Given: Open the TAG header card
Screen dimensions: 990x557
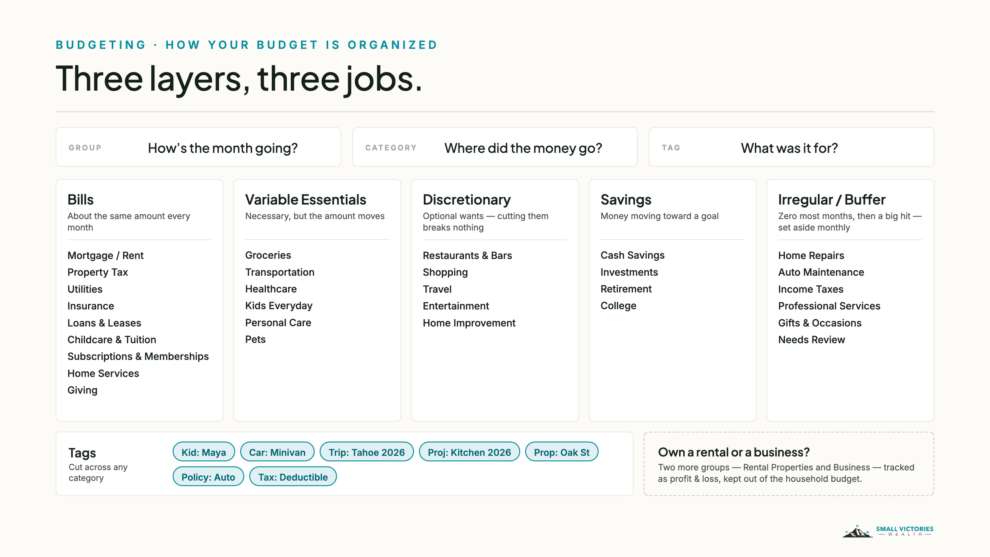Looking at the screenshot, I should point(792,147).
